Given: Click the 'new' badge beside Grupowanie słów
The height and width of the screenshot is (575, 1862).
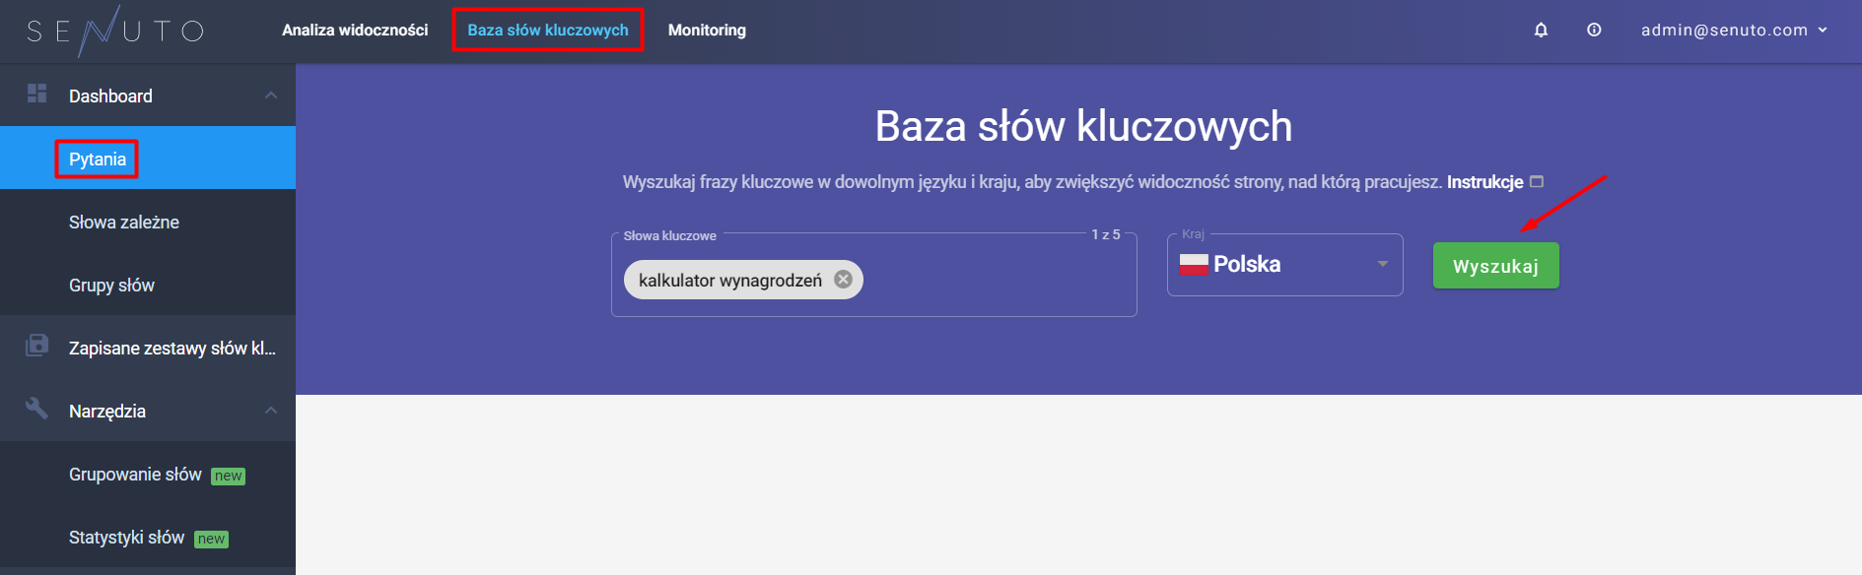Looking at the screenshot, I should tap(229, 476).
